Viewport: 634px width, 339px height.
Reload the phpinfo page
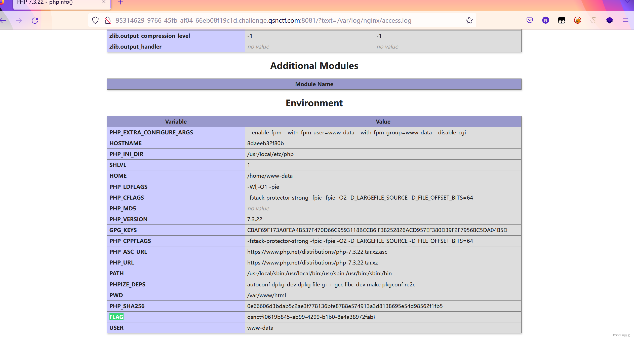tap(35, 21)
